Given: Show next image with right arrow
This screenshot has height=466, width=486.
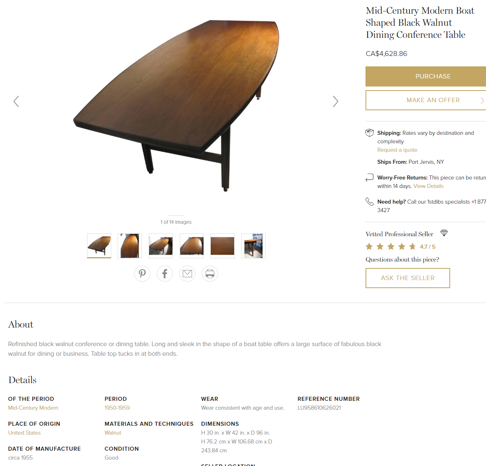Looking at the screenshot, I should click(x=335, y=101).
